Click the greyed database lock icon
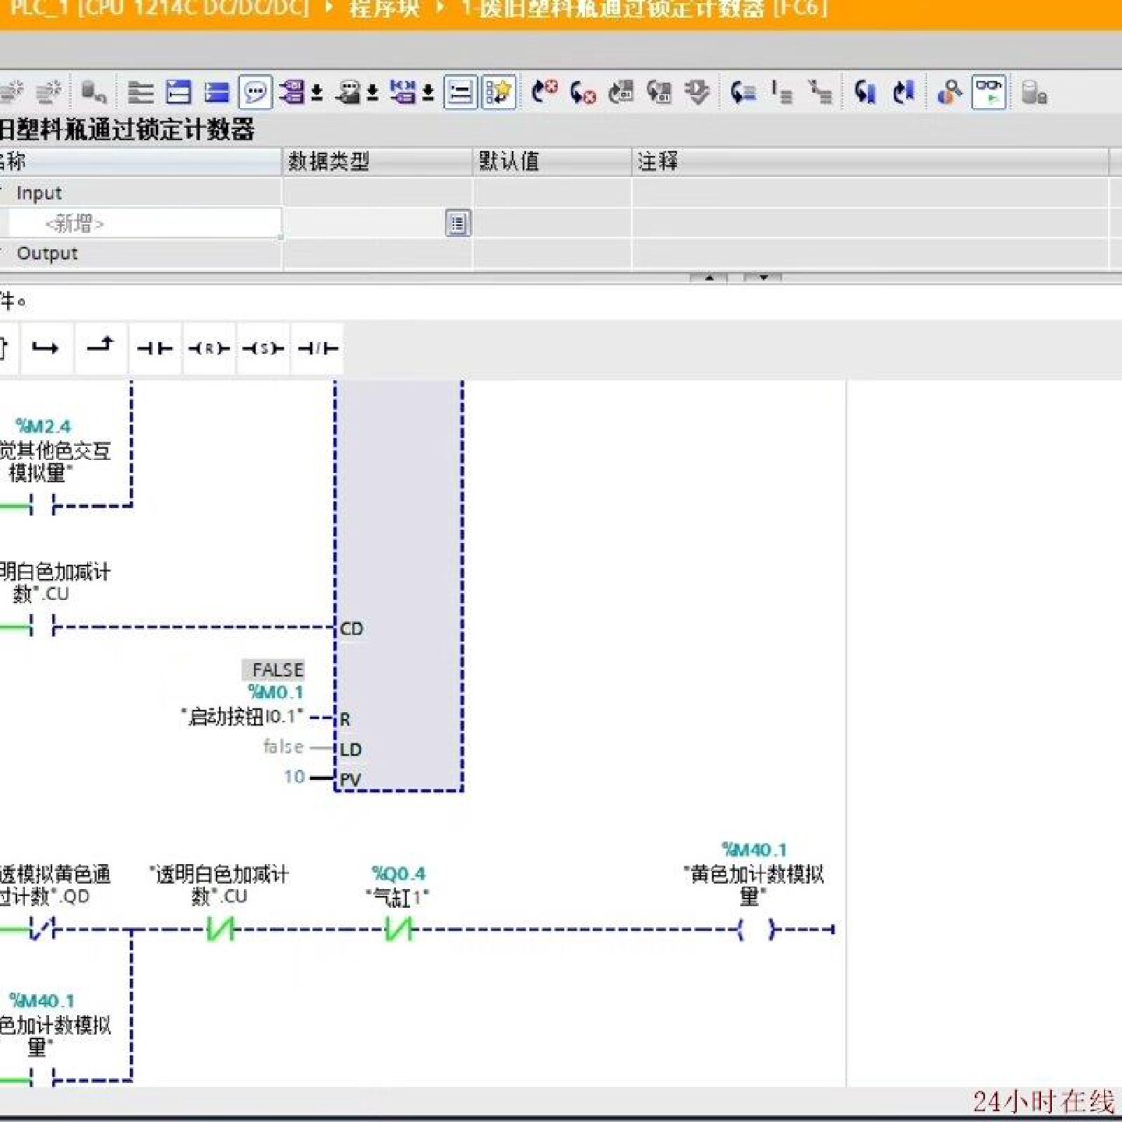This screenshot has height=1122, width=1122. (1034, 93)
